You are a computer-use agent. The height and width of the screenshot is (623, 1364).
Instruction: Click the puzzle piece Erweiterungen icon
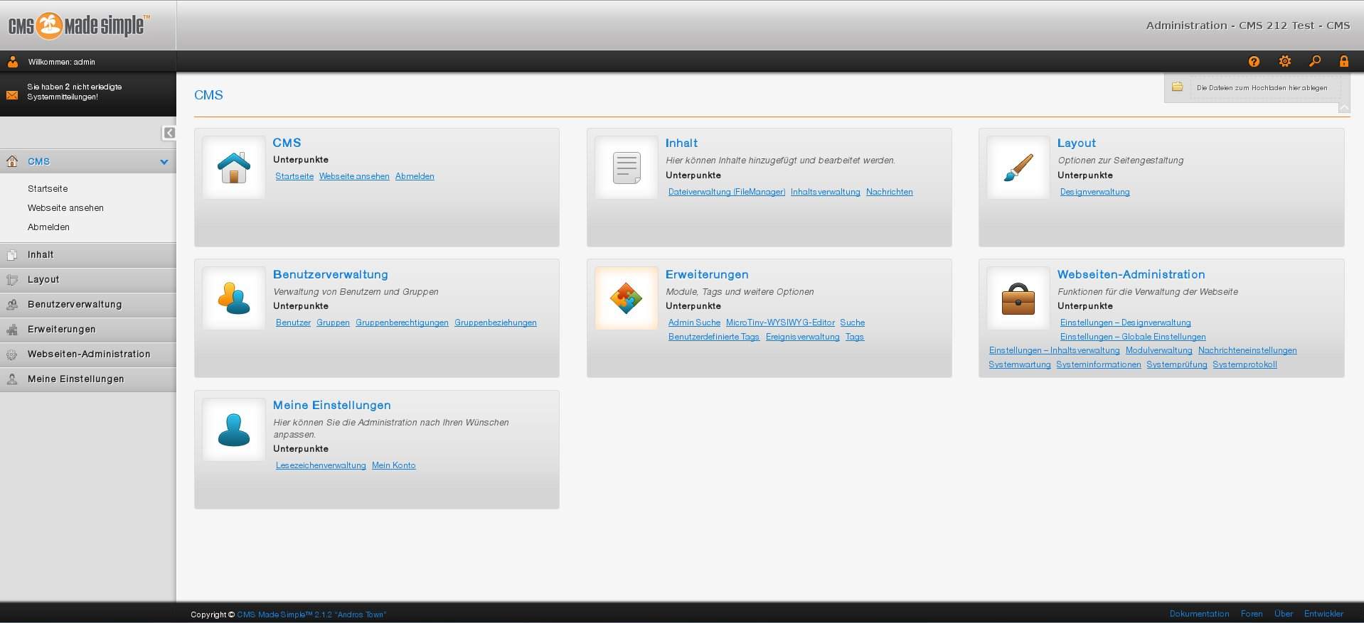626,298
